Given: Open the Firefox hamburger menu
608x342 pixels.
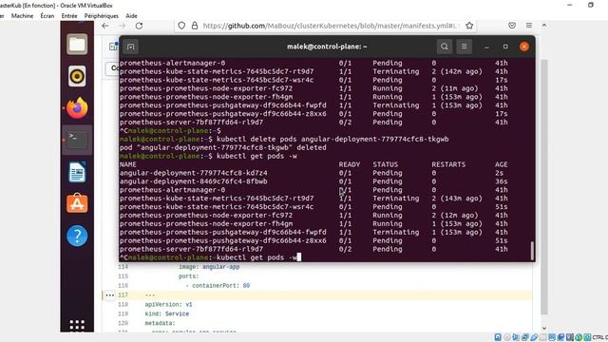Looking at the screenshot, I should coord(529,26).
